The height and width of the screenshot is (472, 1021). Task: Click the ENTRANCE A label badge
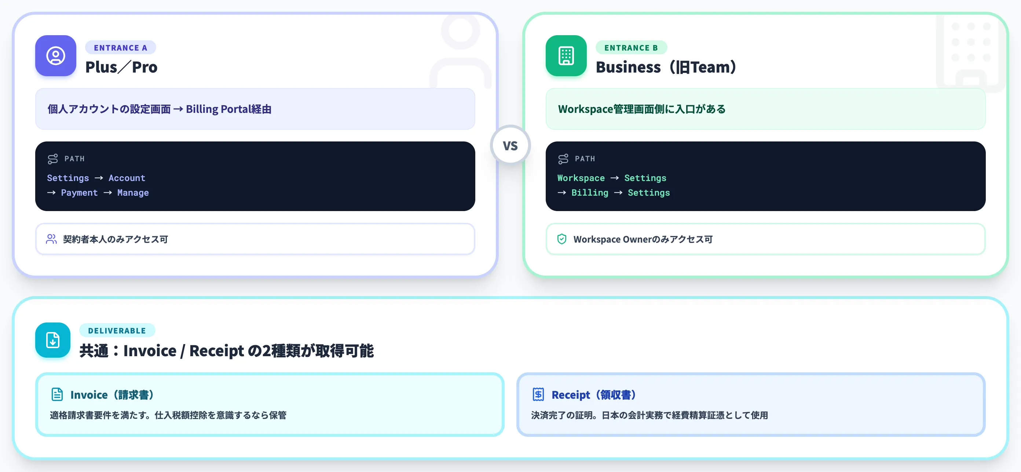(121, 48)
